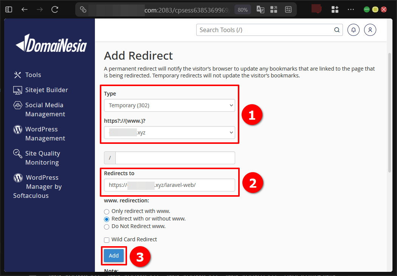Screen dimensions: 397x276
Task: Open WordPress Management from the sidebar
Action: coord(17,129)
